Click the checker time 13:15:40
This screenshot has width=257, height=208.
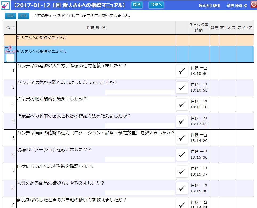[199, 191]
